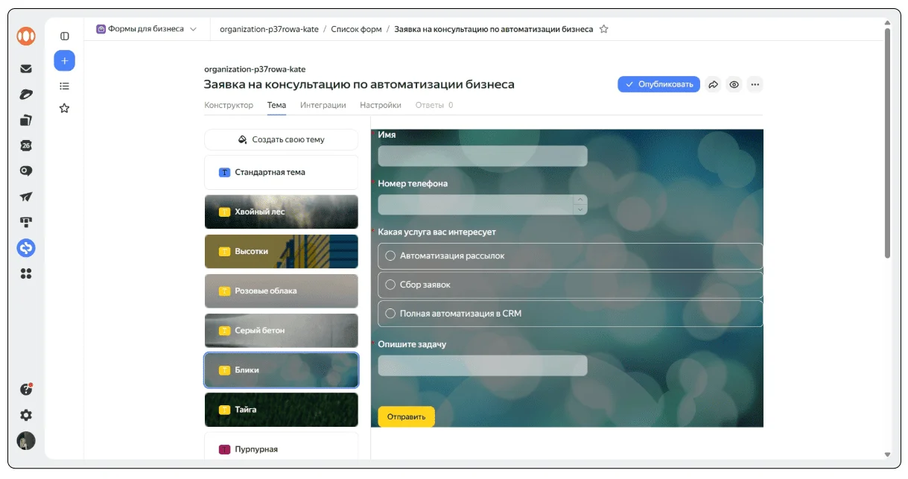The width and height of the screenshot is (908, 479).
Task: Open the paper plane icon in sidebar
Action: [x=26, y=197]
